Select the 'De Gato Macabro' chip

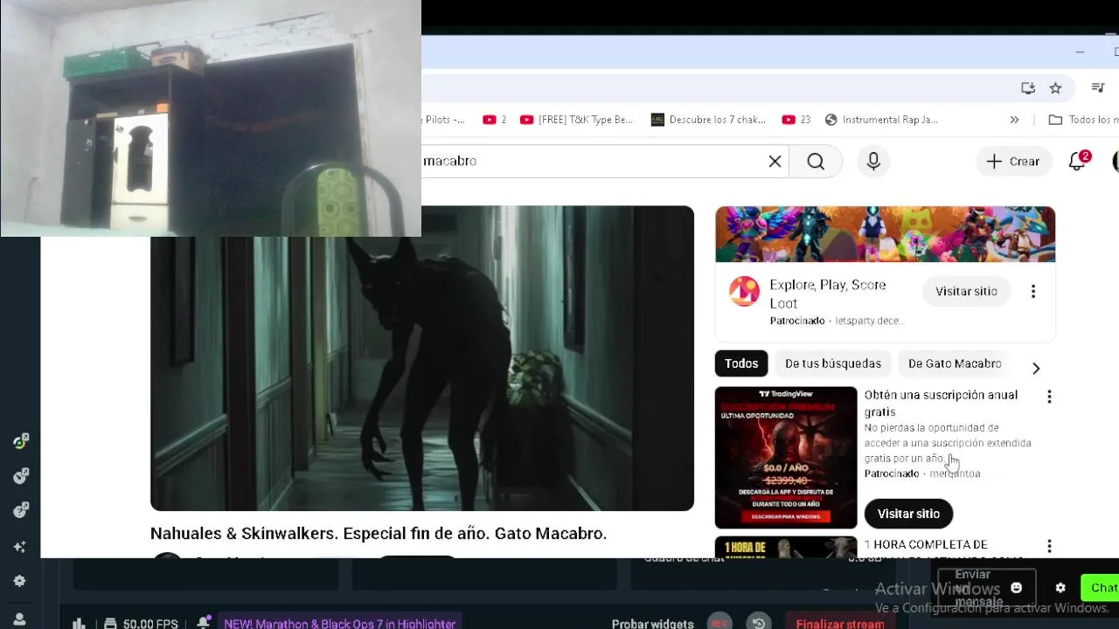(955, 363)
